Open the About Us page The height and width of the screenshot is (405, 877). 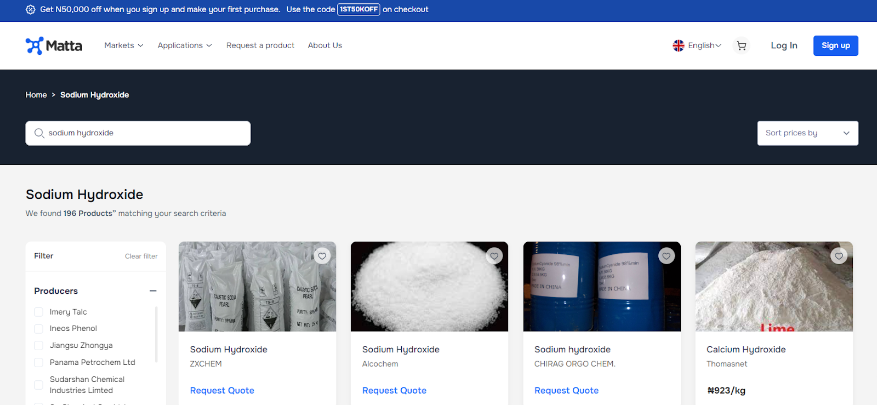325,45
